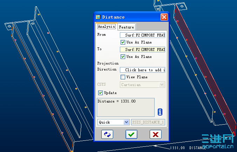Click the repeat analysis button with blue arrows

coord(107,134)
